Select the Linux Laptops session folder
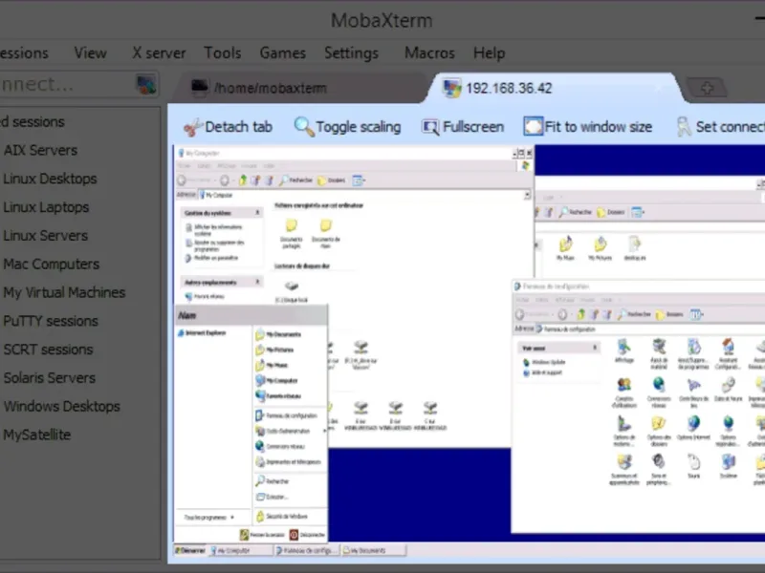The width and height of the screenshot is (765, 573). [46, 207]
